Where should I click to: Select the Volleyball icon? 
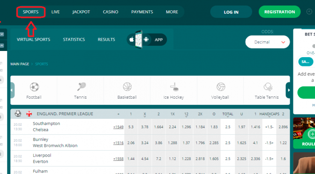click(x=221, y=87)
